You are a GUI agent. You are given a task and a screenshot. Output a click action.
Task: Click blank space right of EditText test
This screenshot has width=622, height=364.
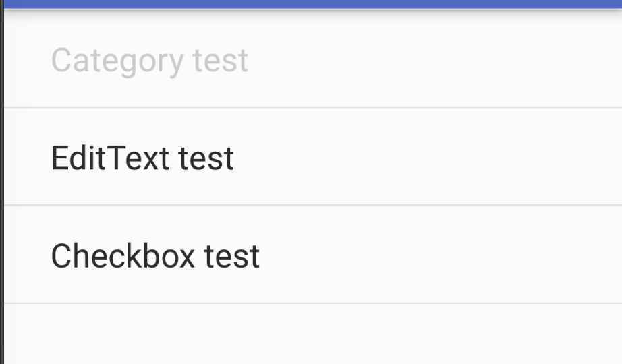click(x=428, y=157)
